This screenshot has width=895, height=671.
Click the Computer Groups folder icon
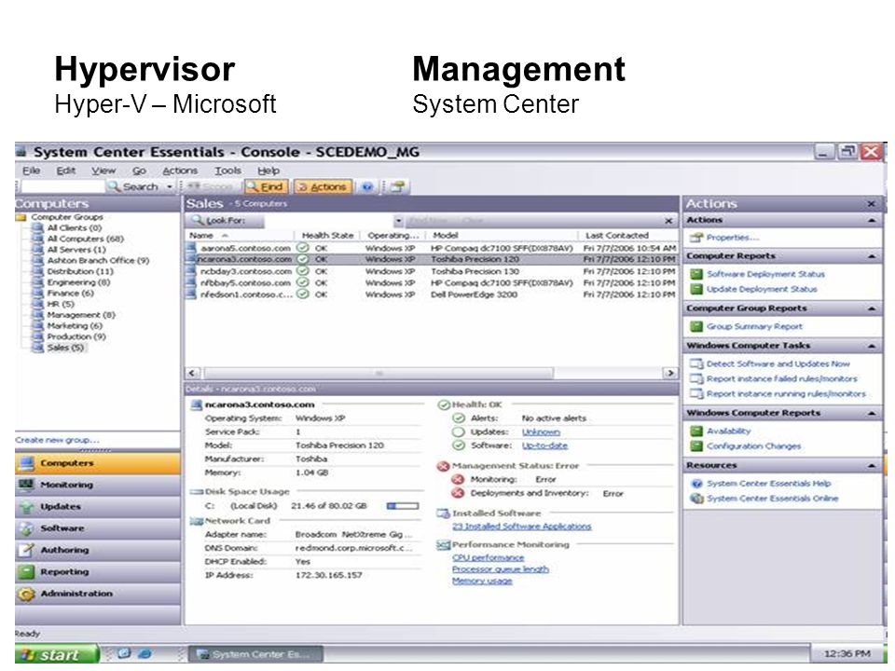click(21, 217)
